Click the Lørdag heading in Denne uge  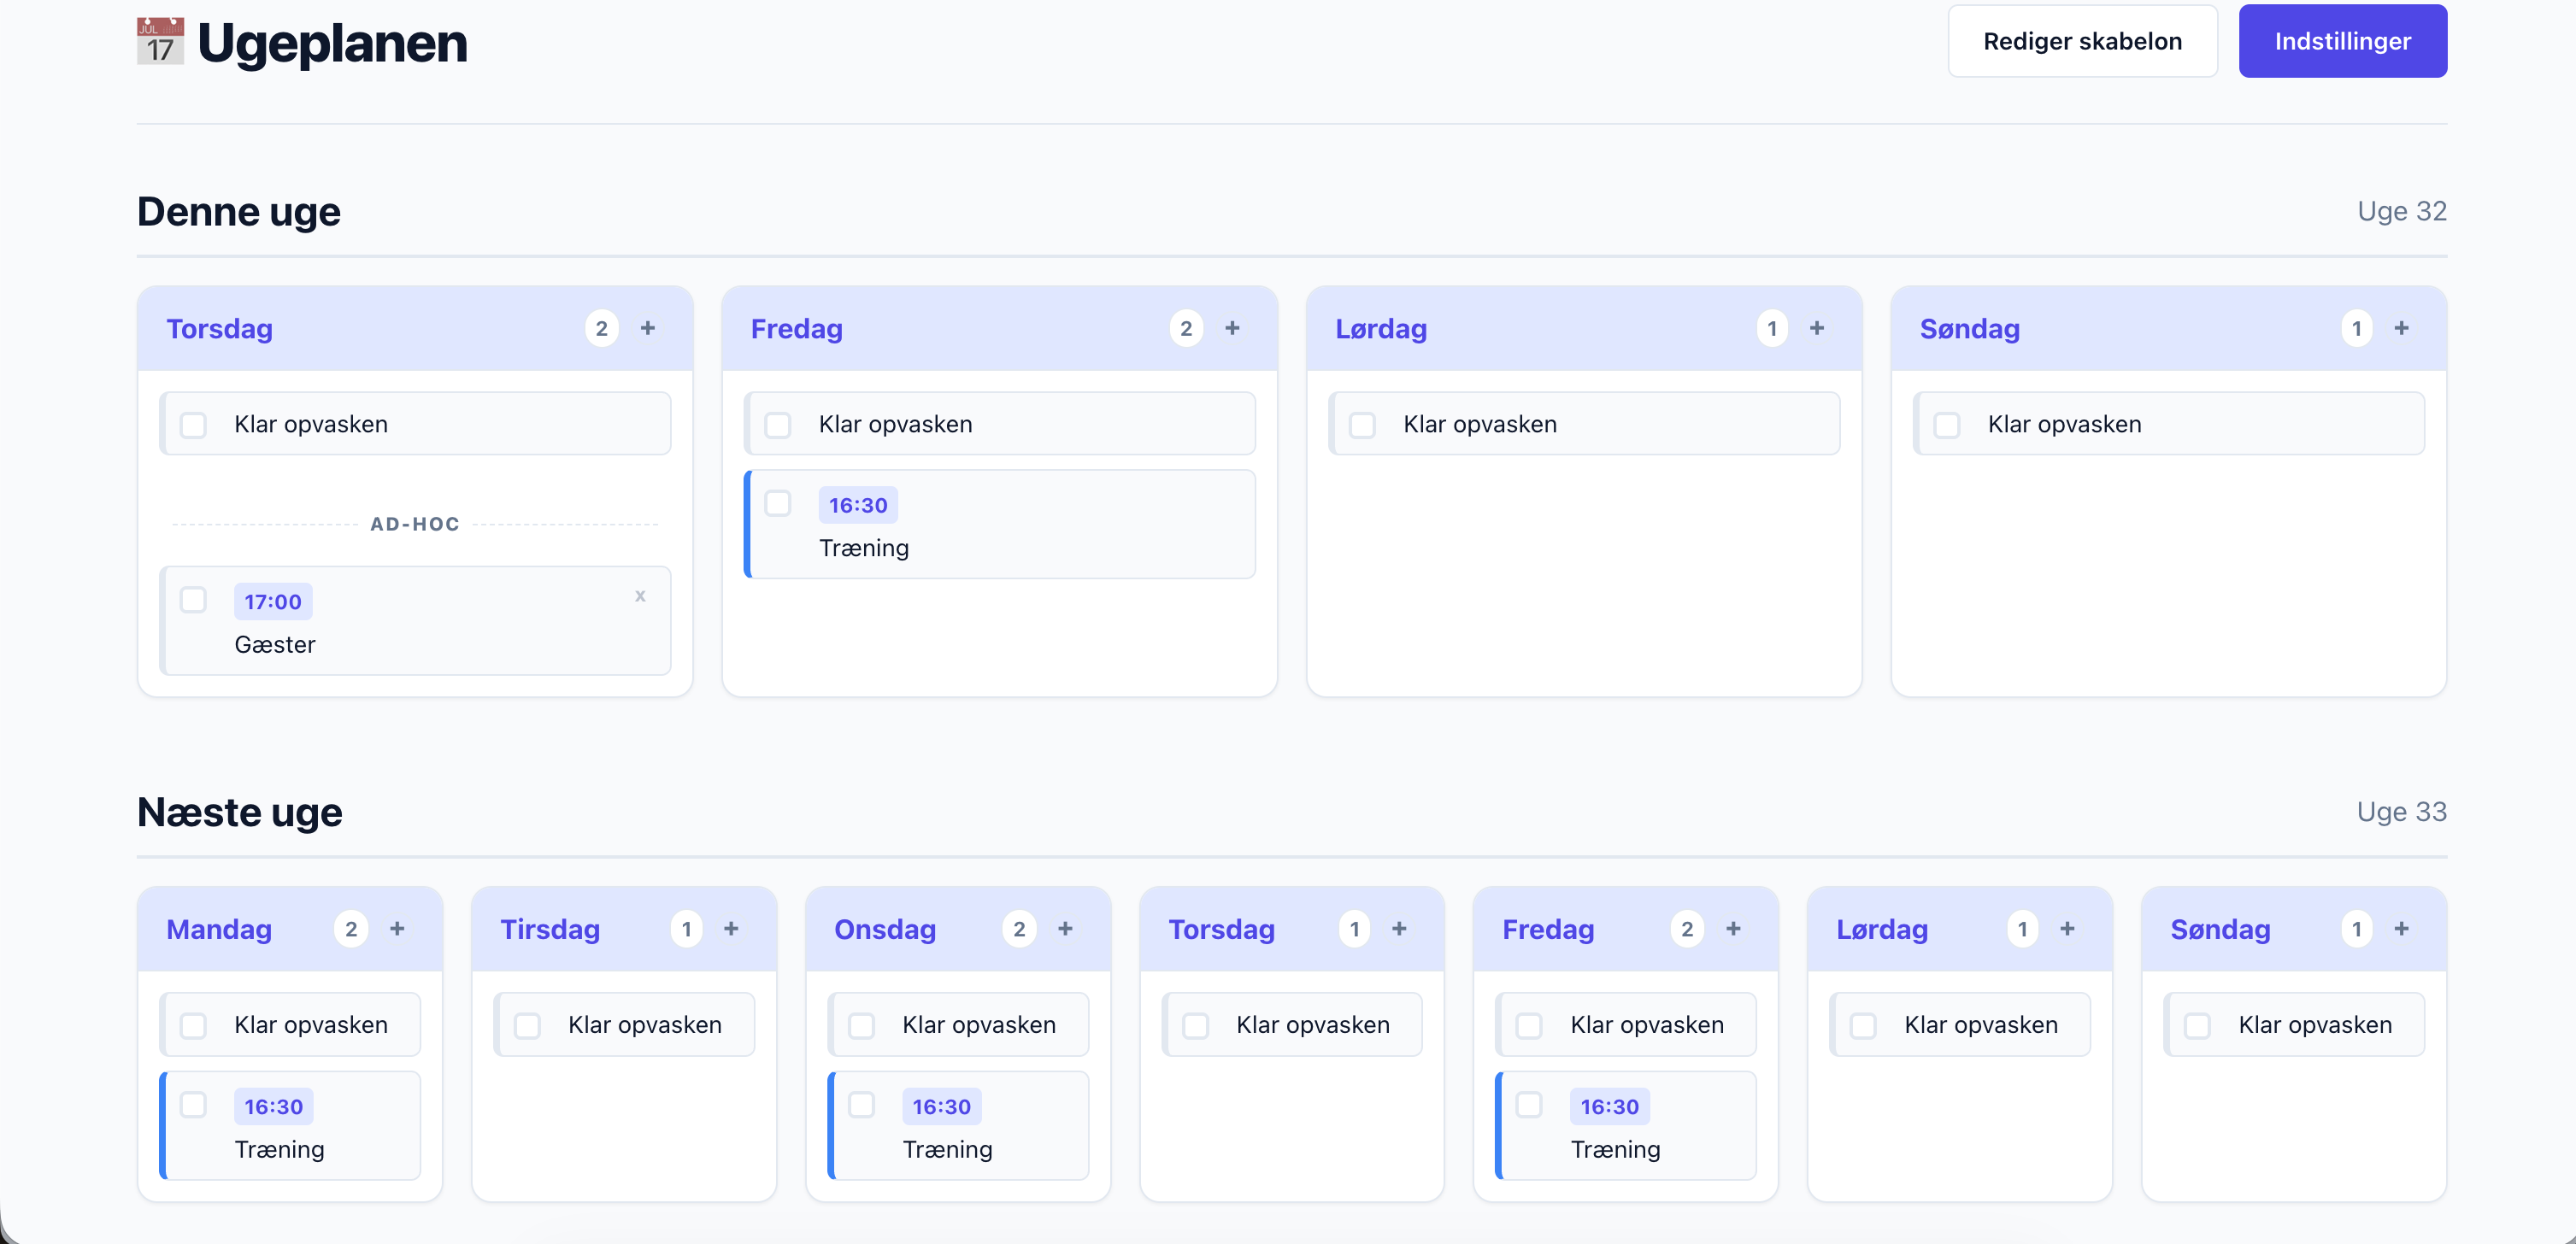[x=1381, y=328]
